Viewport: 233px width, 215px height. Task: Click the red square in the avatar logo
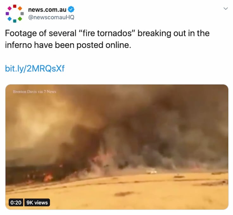tap(15, 6)
